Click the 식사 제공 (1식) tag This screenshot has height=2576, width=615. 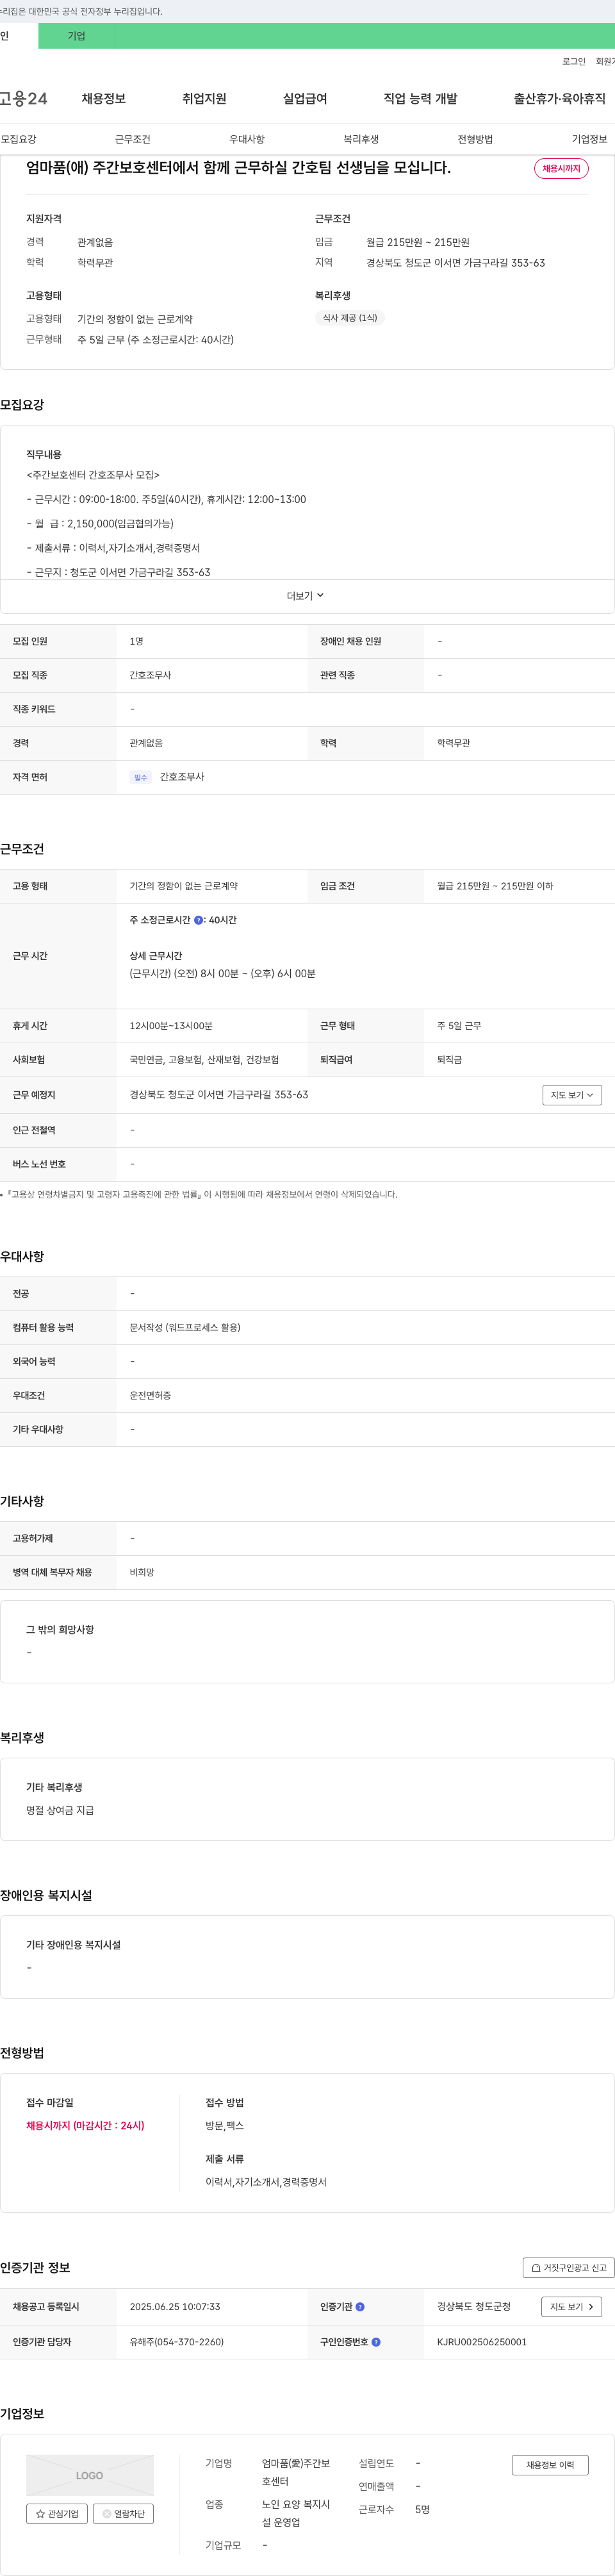(350, 318)
